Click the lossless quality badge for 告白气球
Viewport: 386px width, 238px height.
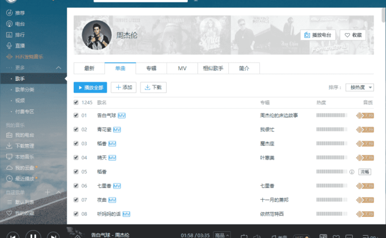(x=365, y=116)
